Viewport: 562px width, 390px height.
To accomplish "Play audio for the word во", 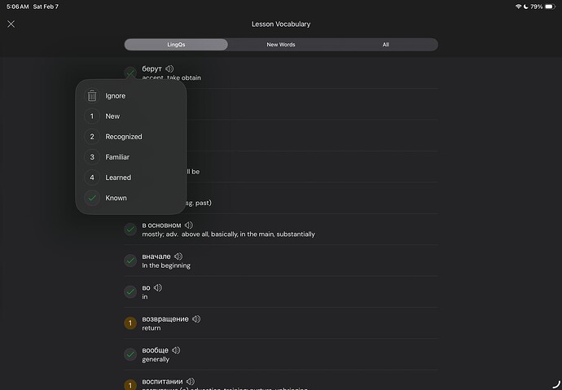I will coord(158,287).
